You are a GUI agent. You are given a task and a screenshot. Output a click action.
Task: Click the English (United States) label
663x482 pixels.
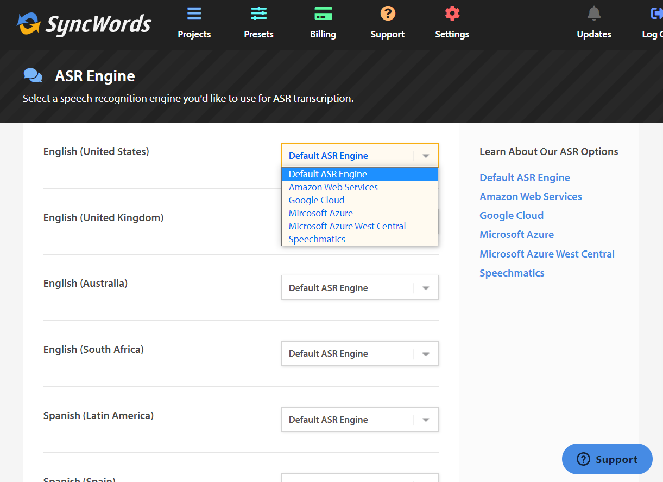[96, 152]
